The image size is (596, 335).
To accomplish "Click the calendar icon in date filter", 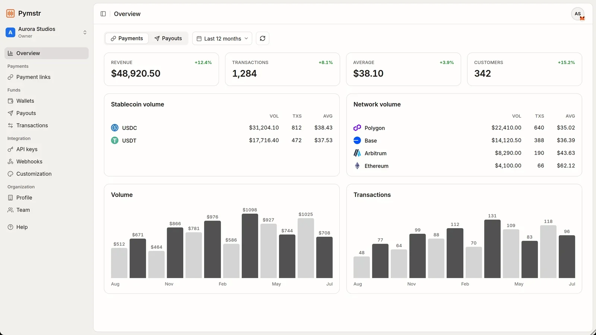I will point(199,39).
